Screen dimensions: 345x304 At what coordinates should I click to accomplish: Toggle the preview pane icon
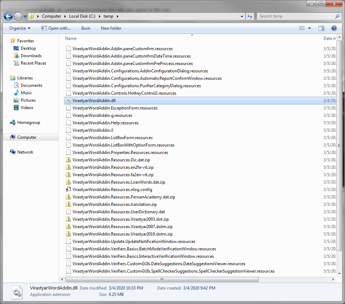(x=321, y=28)
